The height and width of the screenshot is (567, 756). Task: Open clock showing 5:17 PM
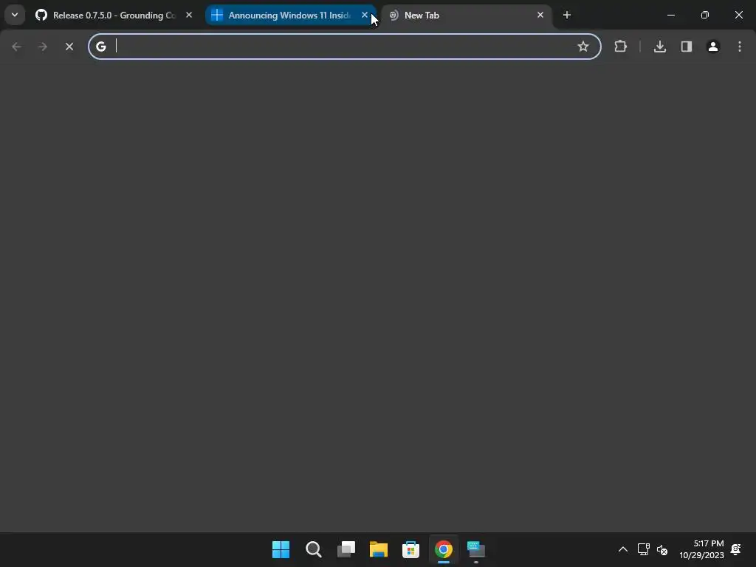tap(701, 549)
